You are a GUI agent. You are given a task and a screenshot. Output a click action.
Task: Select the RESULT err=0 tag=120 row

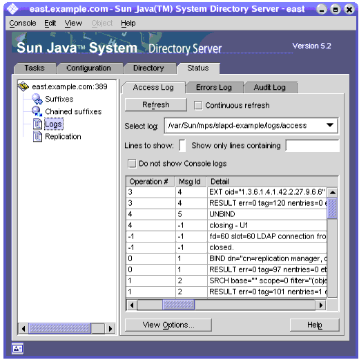pos(226,203)
